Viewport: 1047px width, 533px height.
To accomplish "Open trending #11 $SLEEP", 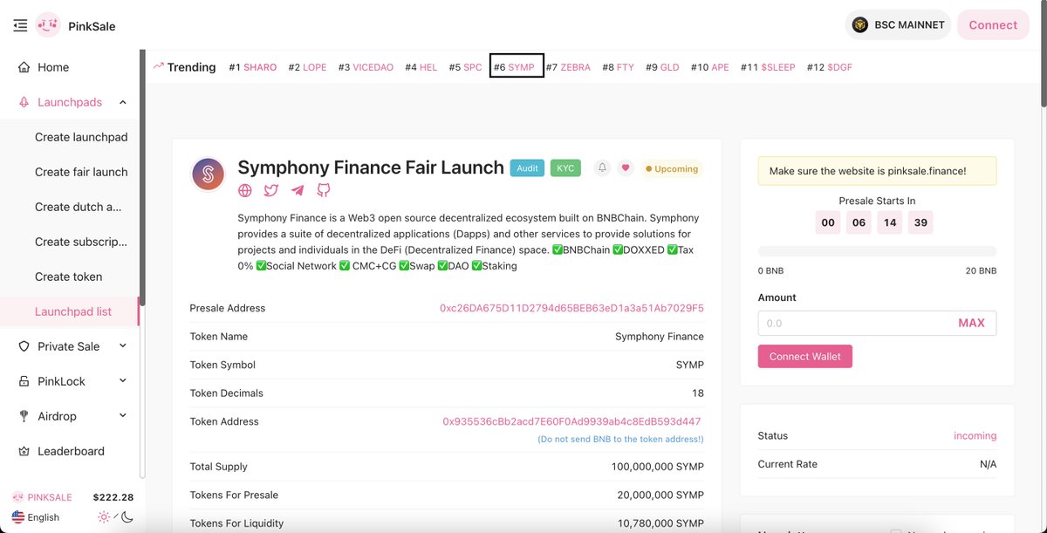I will [x=768, y=67].
